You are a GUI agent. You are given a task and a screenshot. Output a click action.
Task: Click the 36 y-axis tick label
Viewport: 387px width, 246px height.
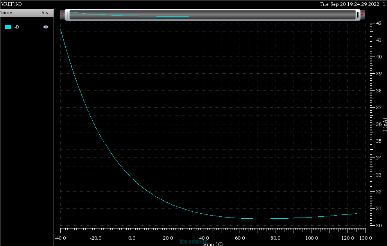coord(379,124)
